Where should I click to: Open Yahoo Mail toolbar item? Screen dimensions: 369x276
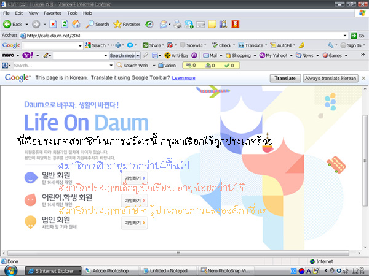pos(210,56)
